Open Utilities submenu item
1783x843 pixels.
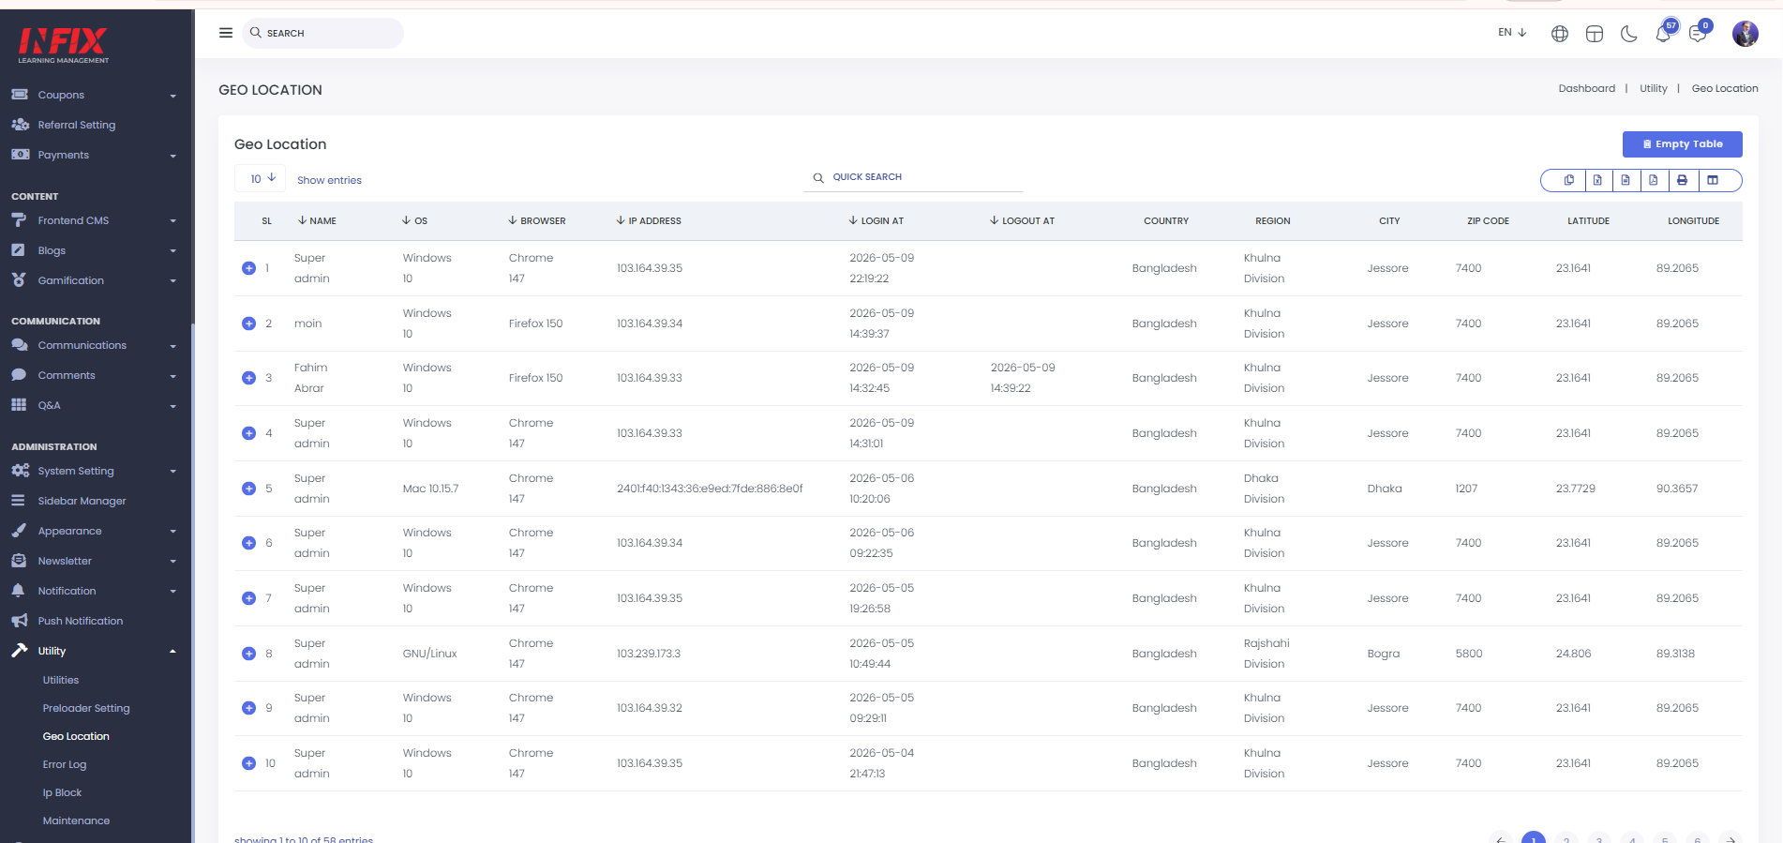(x=61, y=680)
